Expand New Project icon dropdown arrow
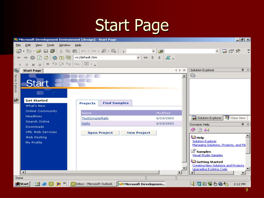Viewport: 264px width, 198px height. tap(23, 51)
